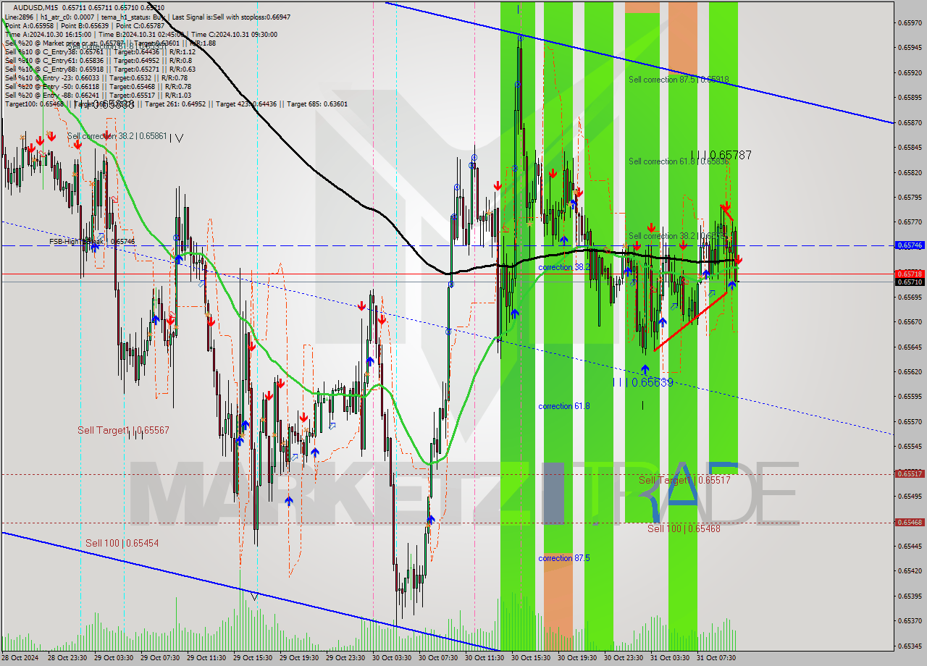Click the black 0.65710 current price tag
This screenshot has width=927, height=666.
pyautogui.click(x=910, y=282)
